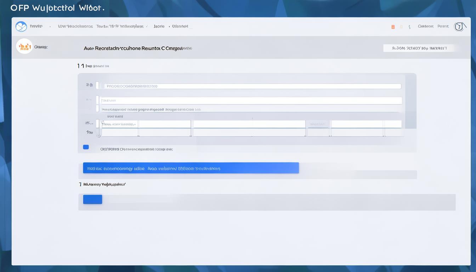Click the wide blue button with white text
The image size is (476, 272).
pyautogui.click(x=191, y=168)
